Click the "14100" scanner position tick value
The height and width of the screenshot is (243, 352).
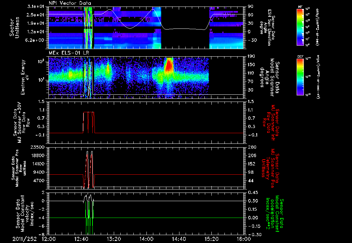click(x=38, y=164)
